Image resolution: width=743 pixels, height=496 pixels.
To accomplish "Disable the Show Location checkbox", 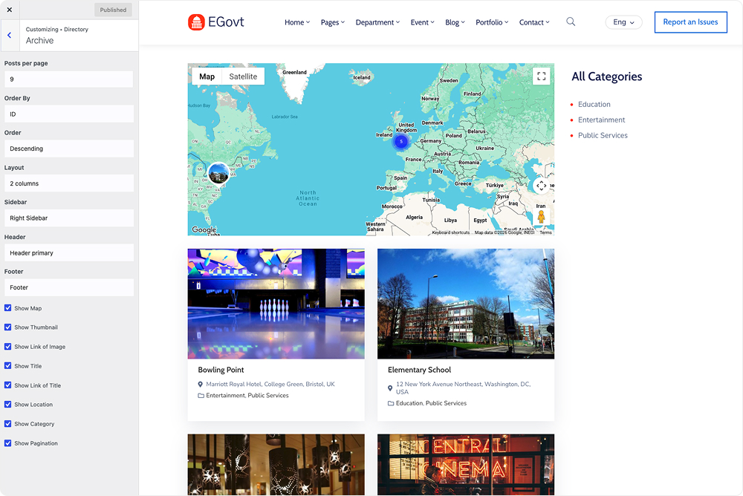I will (x=8, y=405).
